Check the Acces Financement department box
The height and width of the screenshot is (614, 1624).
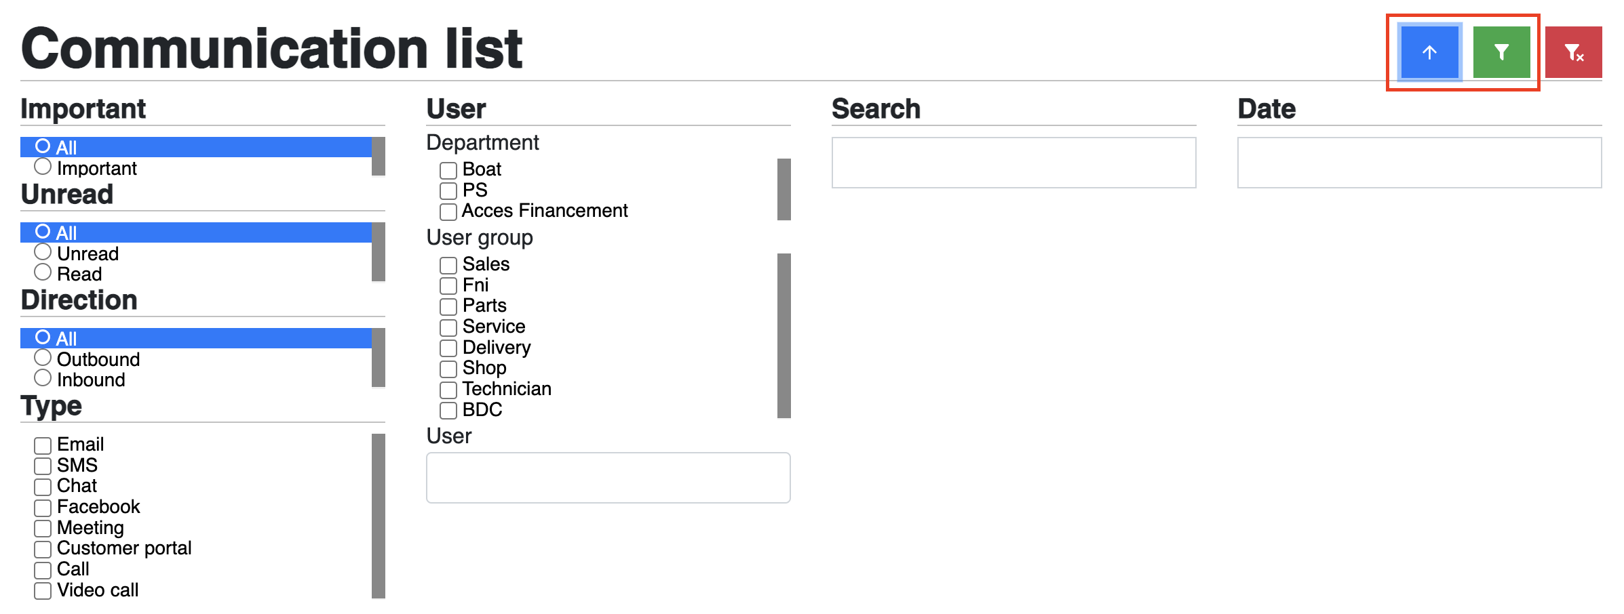click(448, 211)
